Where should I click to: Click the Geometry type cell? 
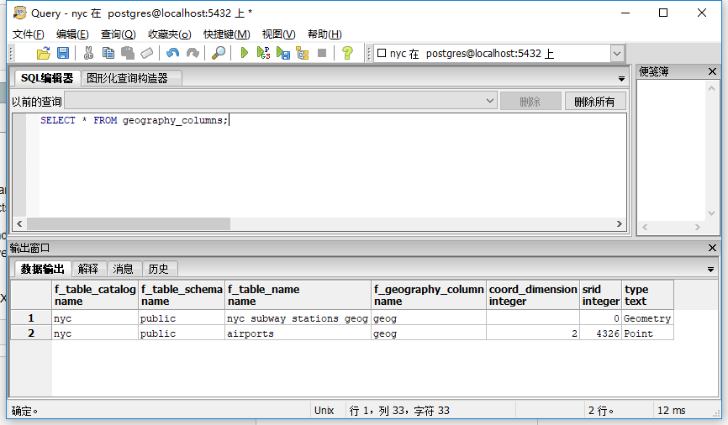click(x=648, y=318)
